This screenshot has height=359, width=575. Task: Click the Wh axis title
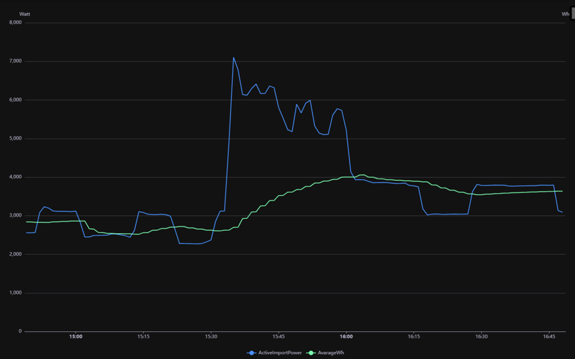(x=565, y=13)
